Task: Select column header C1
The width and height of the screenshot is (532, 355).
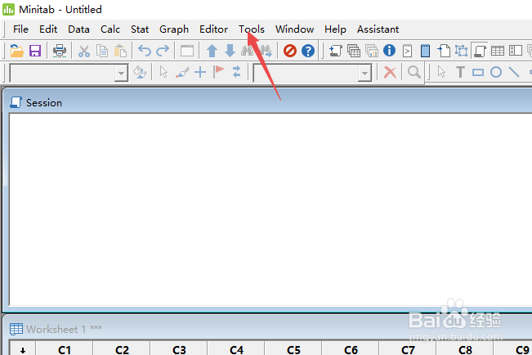Action: coord(65,349)
